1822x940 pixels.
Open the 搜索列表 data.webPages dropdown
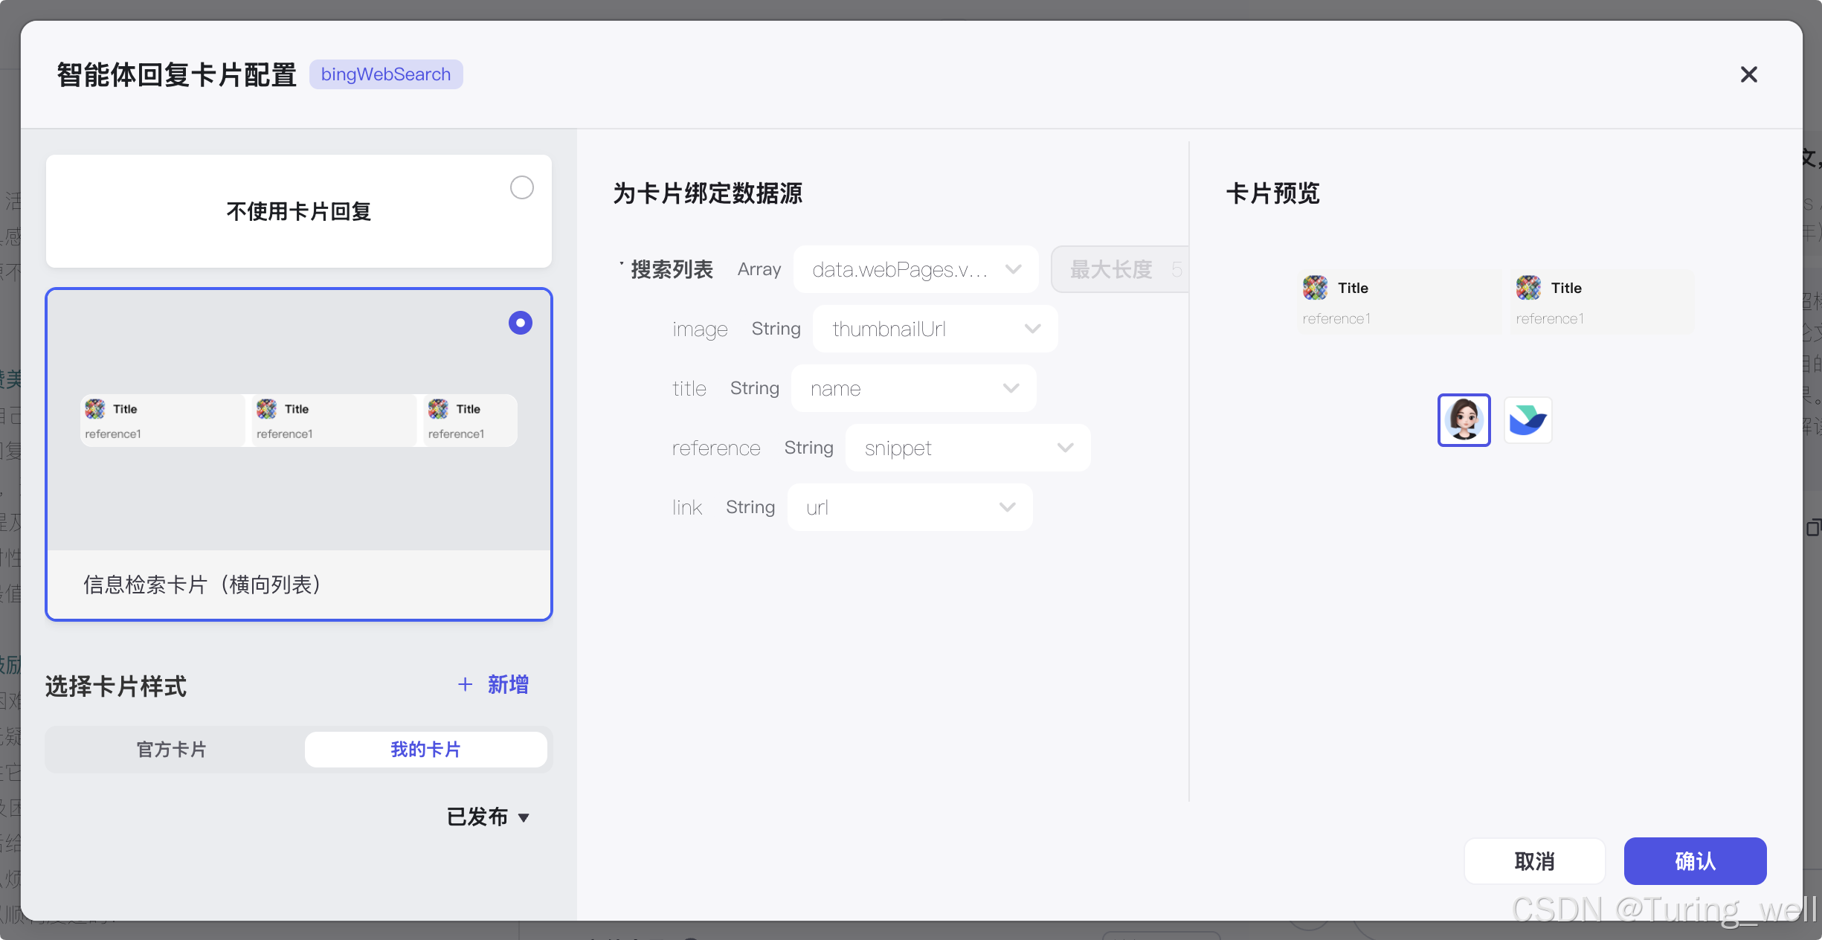[x=915, y=269]
